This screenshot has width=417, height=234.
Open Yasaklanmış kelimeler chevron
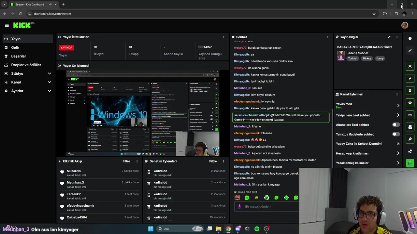coord(398,163)
